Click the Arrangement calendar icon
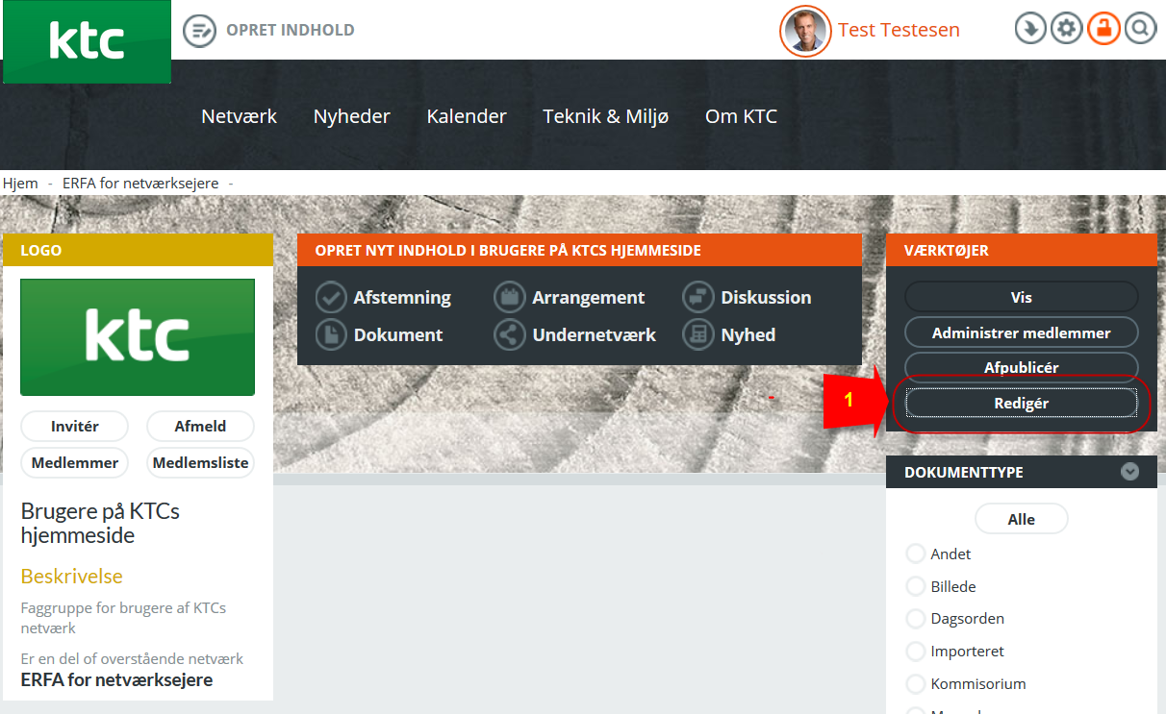 pos(509,298)
